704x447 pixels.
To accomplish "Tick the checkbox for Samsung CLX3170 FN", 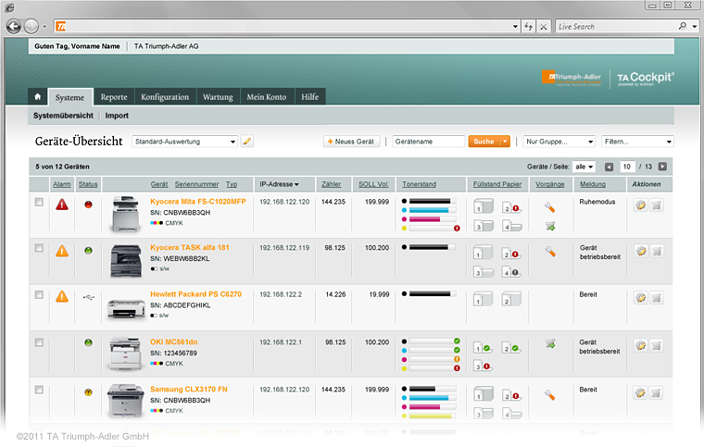I will [x=39, y=390].
